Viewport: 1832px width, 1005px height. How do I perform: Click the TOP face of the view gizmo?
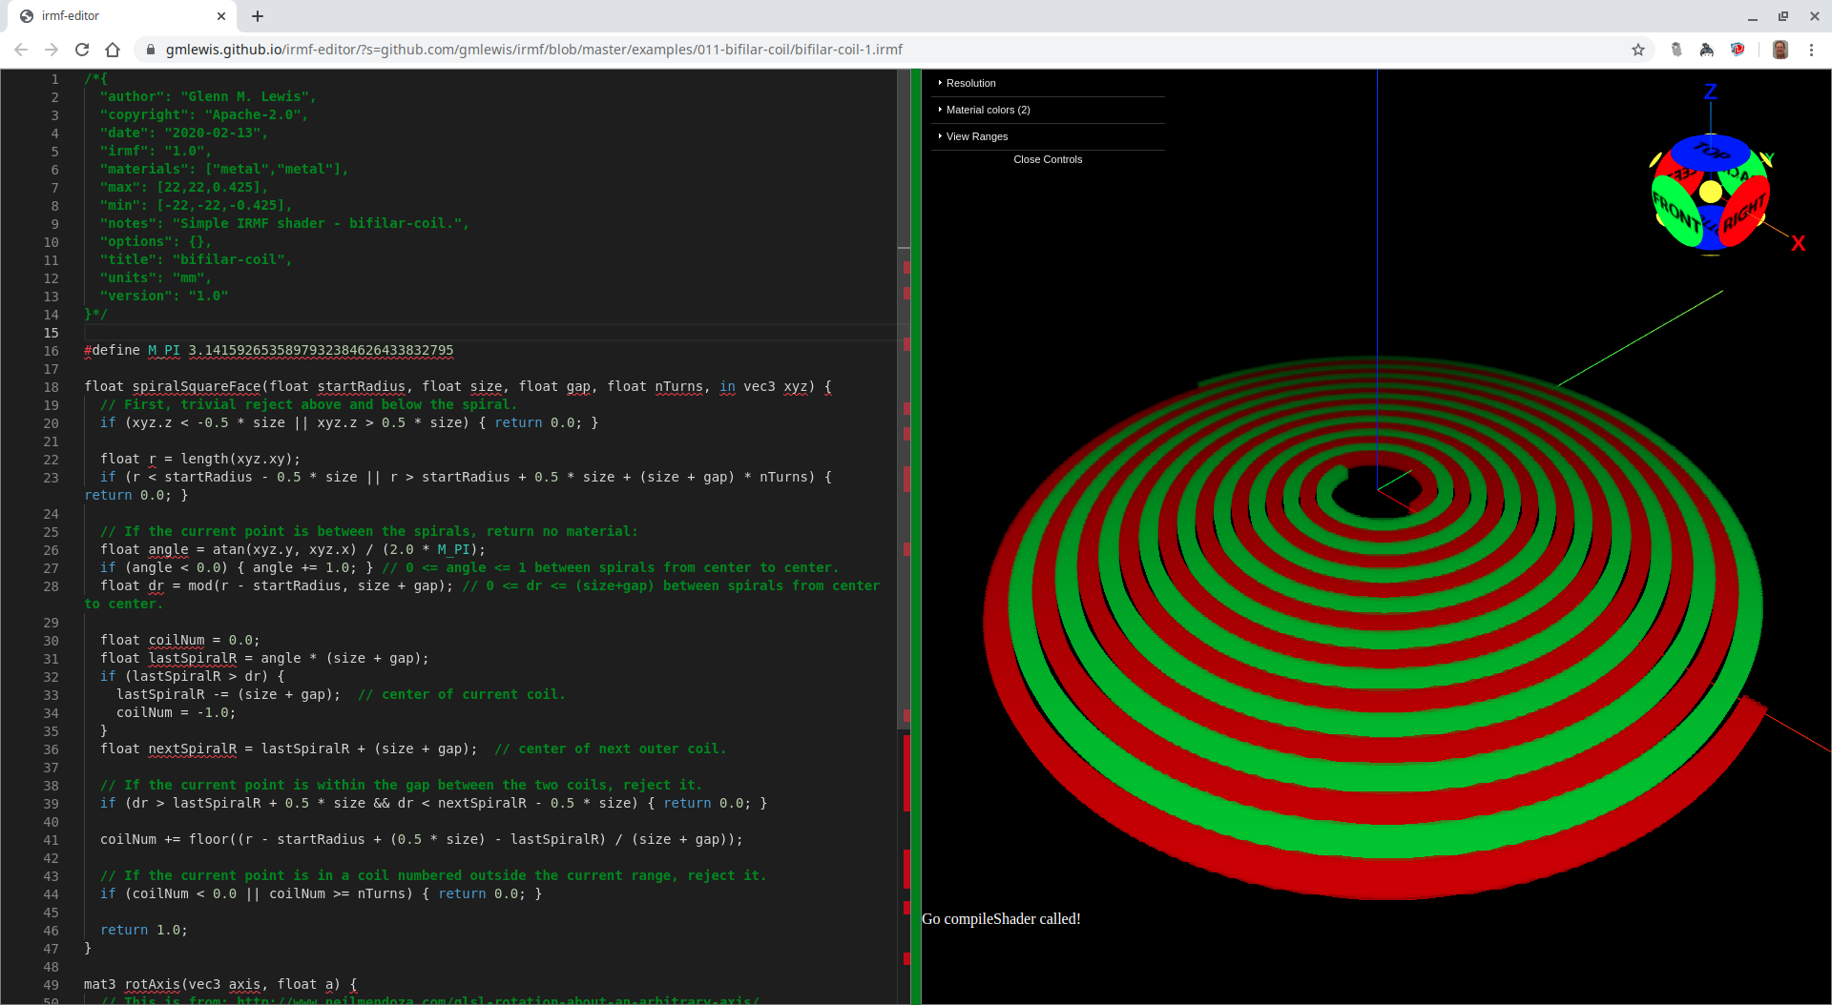click(x=1711, y=152)
